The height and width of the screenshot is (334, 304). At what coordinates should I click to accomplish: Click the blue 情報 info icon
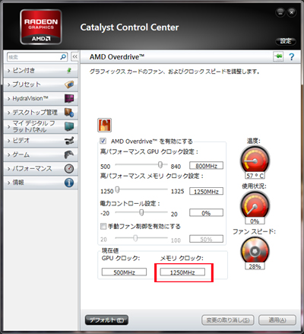69,183
